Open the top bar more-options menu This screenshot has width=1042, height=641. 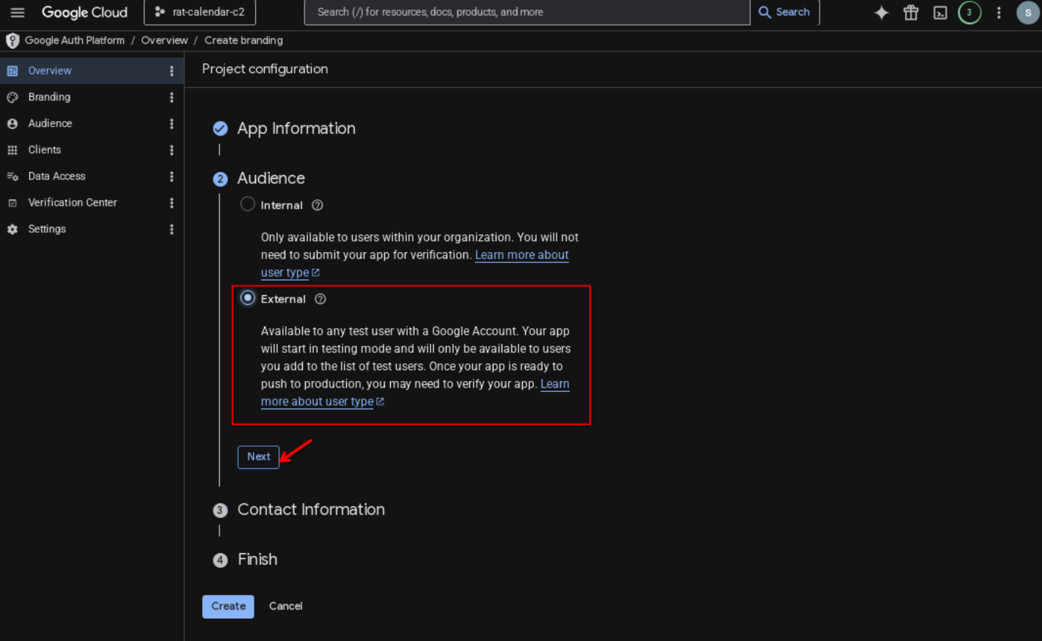pos(999,12)
